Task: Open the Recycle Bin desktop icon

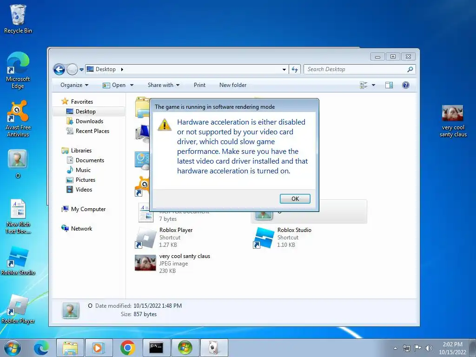Action: coord(18,19)
